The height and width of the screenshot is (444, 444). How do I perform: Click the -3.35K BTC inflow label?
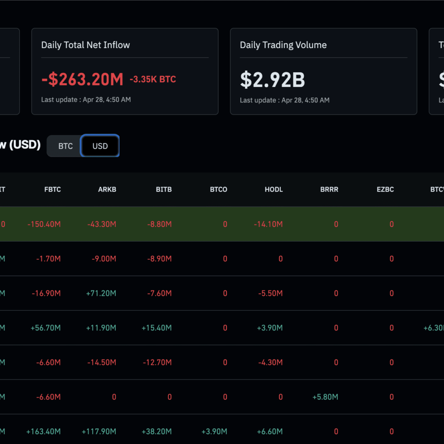[x=153, y=79]
